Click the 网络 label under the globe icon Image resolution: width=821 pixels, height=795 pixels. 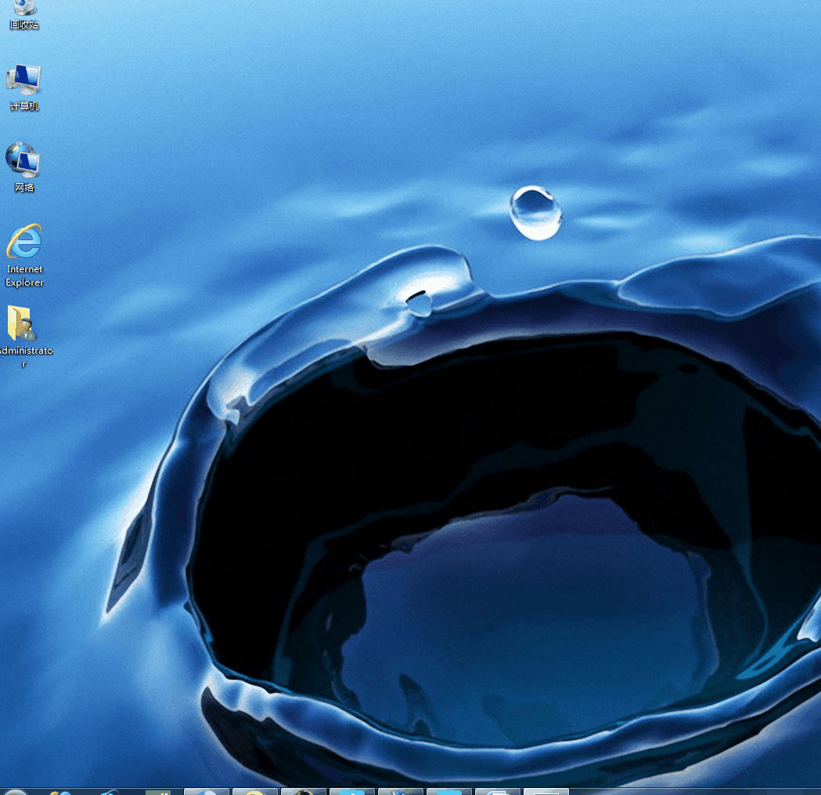[x=24, y=188]
